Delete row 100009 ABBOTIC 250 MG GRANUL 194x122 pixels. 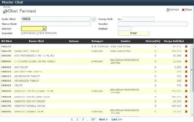point(186,91)
